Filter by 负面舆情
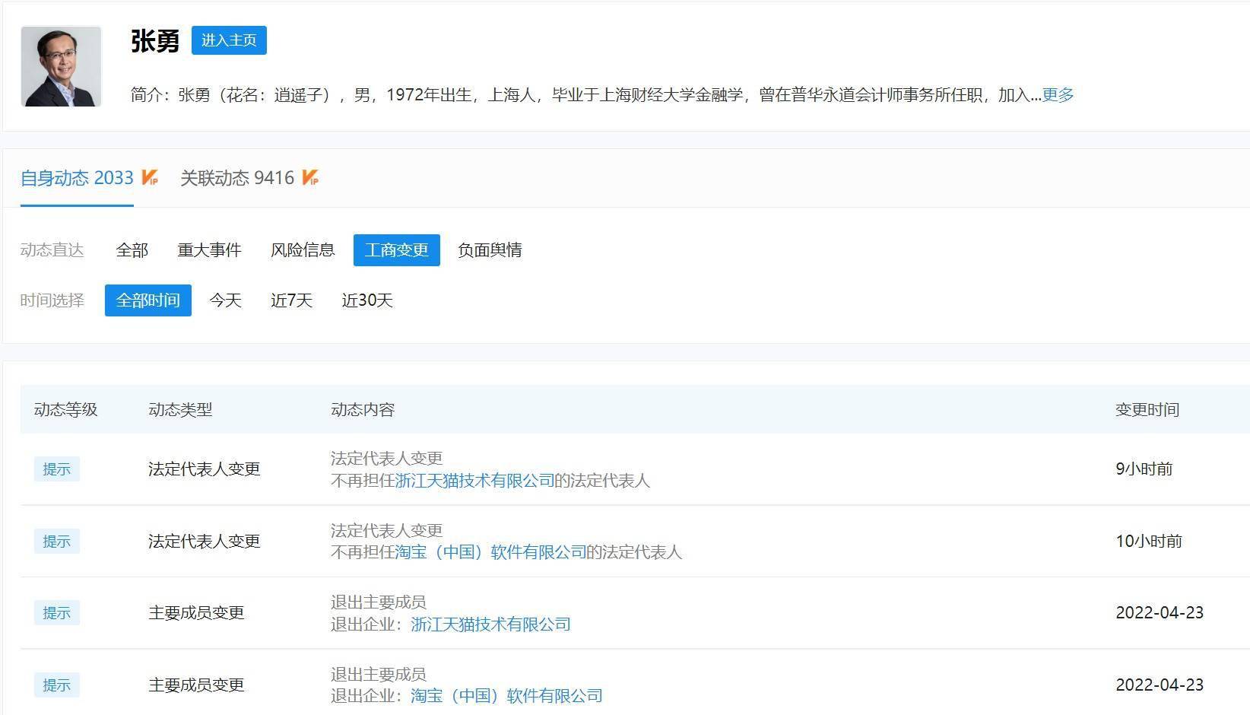This screenshot has width=1250, height=715. coord(490,250)
